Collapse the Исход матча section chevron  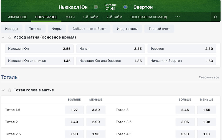coord(3,37)
